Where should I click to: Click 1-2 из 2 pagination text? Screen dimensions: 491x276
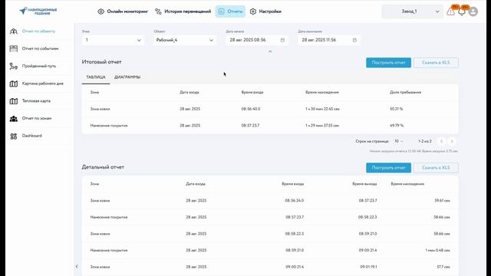[425, 141]
